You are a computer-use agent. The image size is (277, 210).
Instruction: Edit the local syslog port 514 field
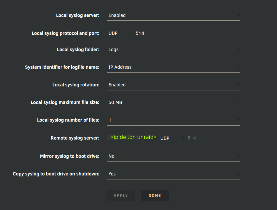pyautogui.click(x=146, y=34)
